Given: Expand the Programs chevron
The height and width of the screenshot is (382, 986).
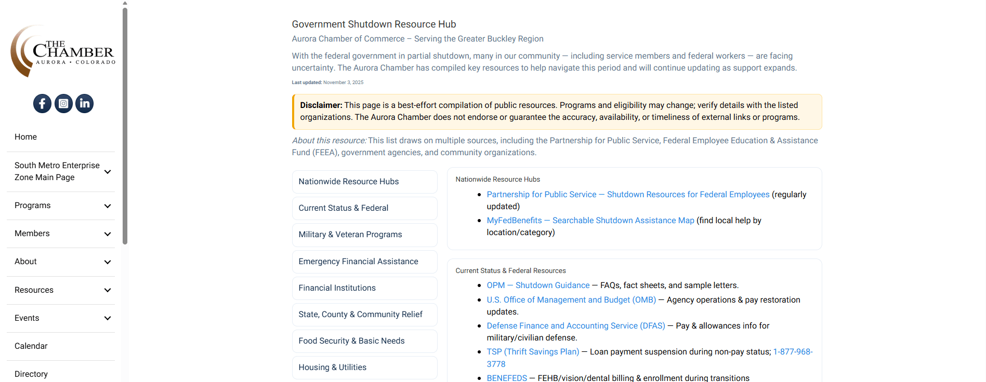Looking at the screenshot, I should pos(108,206).
